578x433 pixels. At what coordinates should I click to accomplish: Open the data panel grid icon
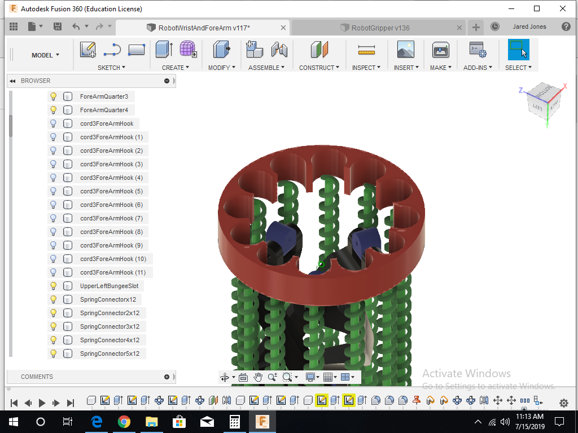[14, 26]
